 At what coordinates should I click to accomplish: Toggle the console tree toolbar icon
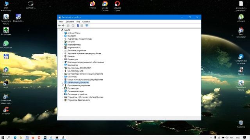pyautogui.click(x=68, y=26)
